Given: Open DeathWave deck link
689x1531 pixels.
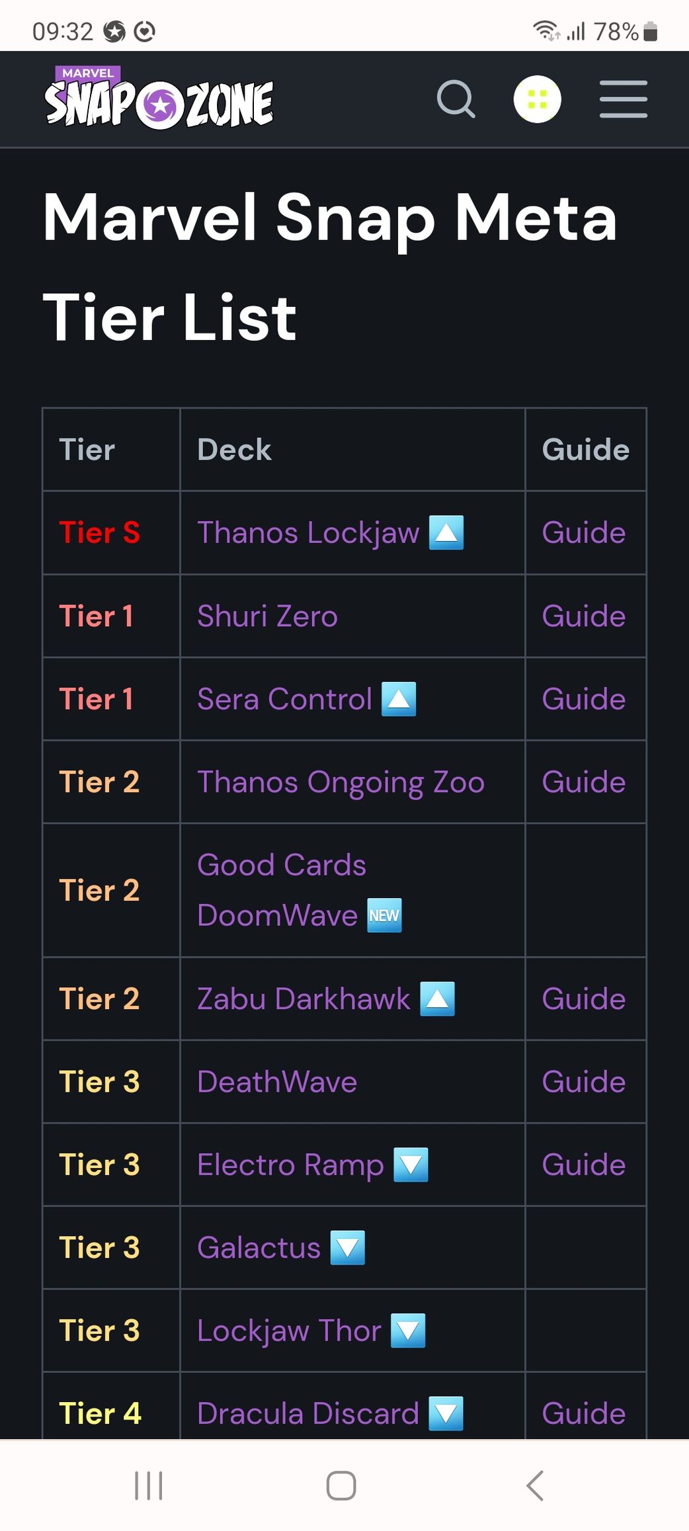Looking at the screenshot, I should pos(277,1082).
